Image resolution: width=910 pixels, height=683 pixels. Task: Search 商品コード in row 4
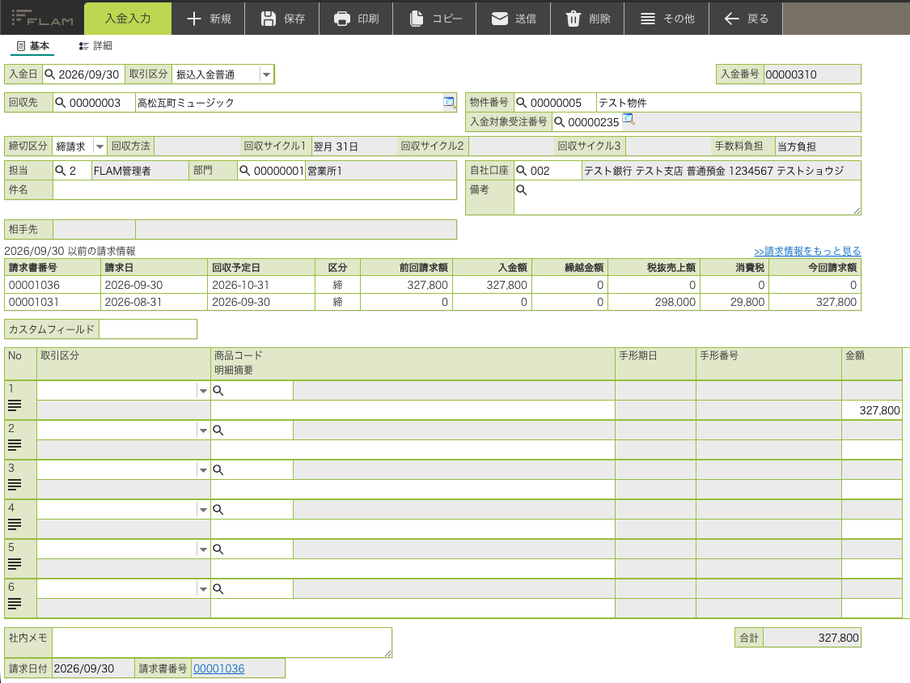click(x=218, y=509)
